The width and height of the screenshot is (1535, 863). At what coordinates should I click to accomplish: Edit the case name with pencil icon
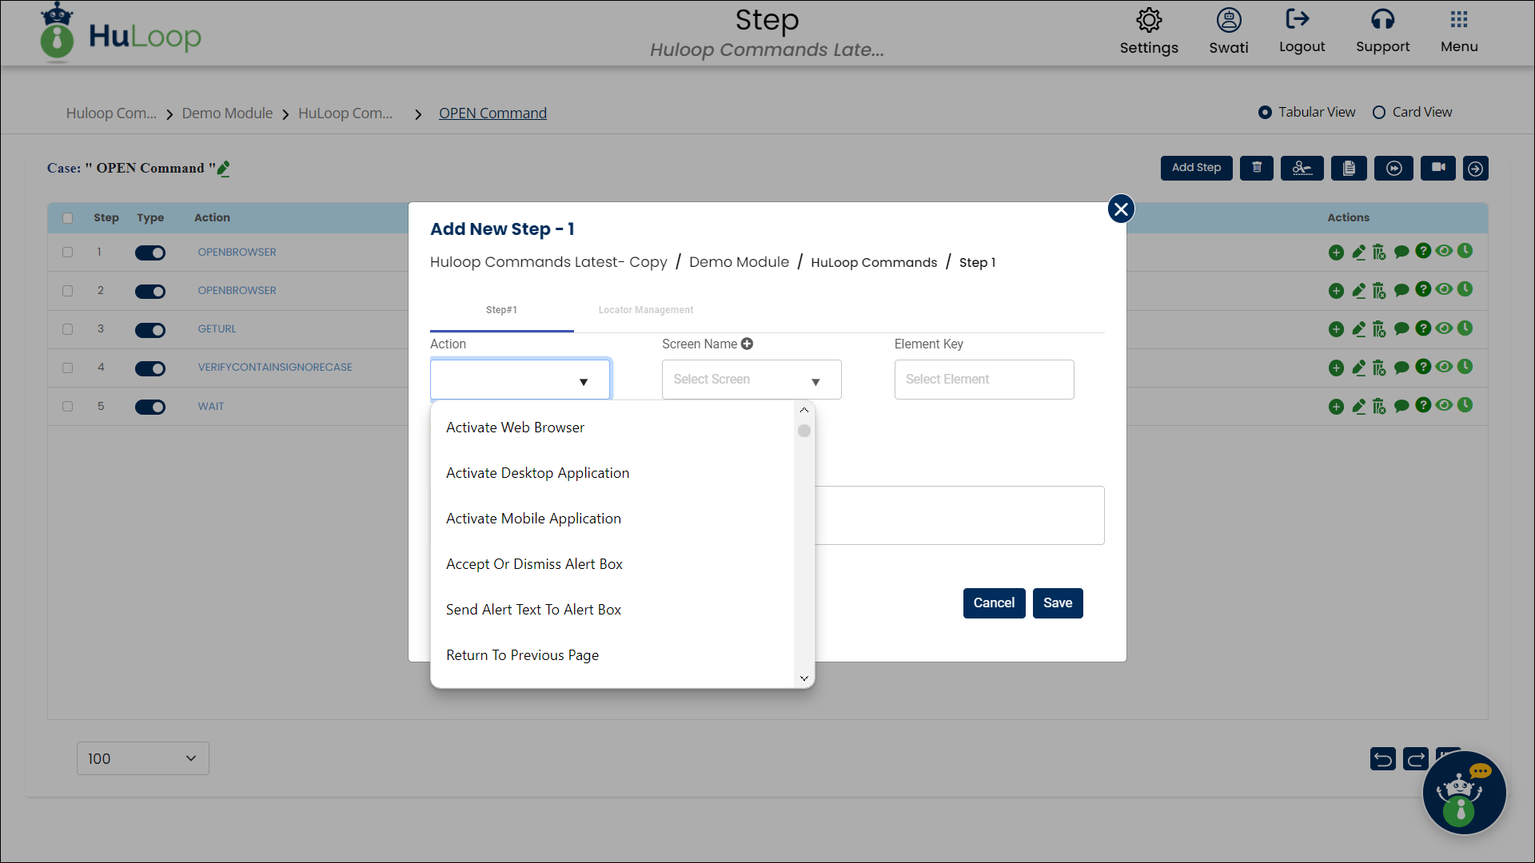224,169
